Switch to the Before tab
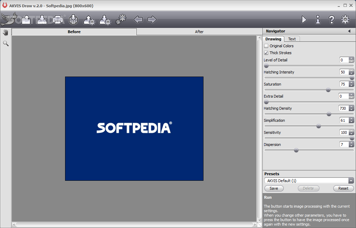 click(x=74, y=32)
